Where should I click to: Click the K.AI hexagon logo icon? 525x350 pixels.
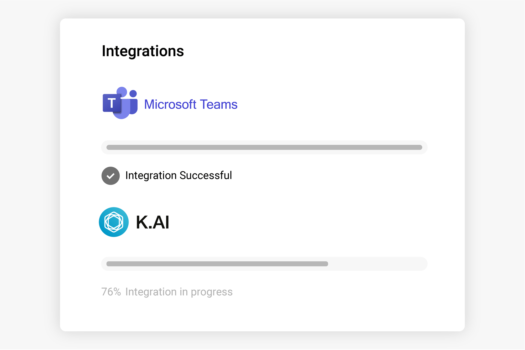tap(114, 222)
